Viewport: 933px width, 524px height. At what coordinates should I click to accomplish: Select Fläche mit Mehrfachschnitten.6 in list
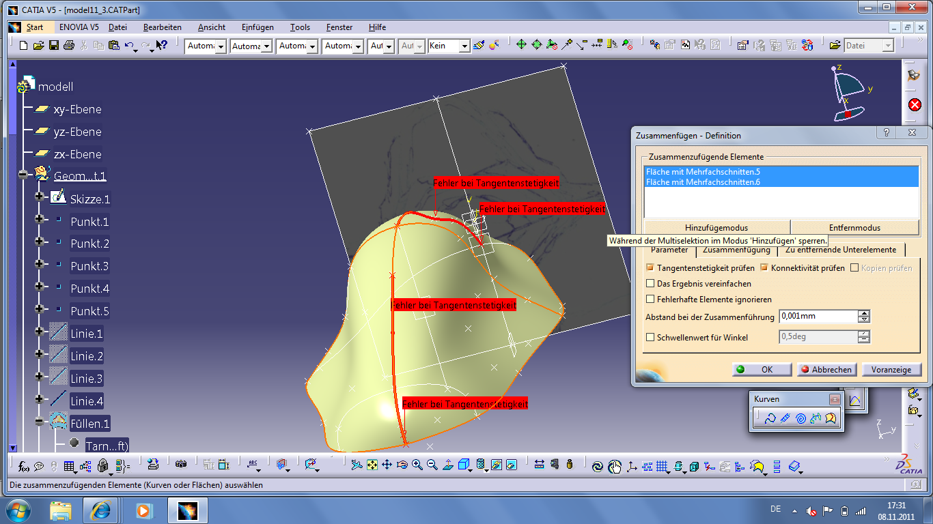[781, 182]
